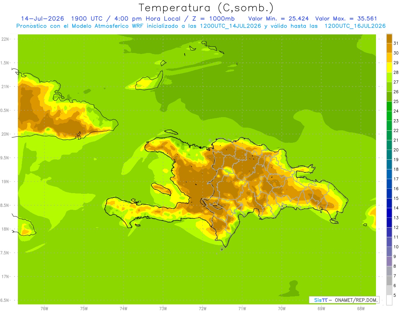The height and width of the screenshot is (313, 405).
Task: Click latitude label '19N'
Action: coord(5,182)
